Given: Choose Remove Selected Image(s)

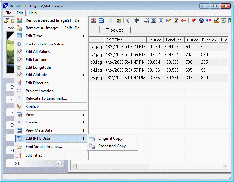Looking at the screenshot, I should (51, 20).
